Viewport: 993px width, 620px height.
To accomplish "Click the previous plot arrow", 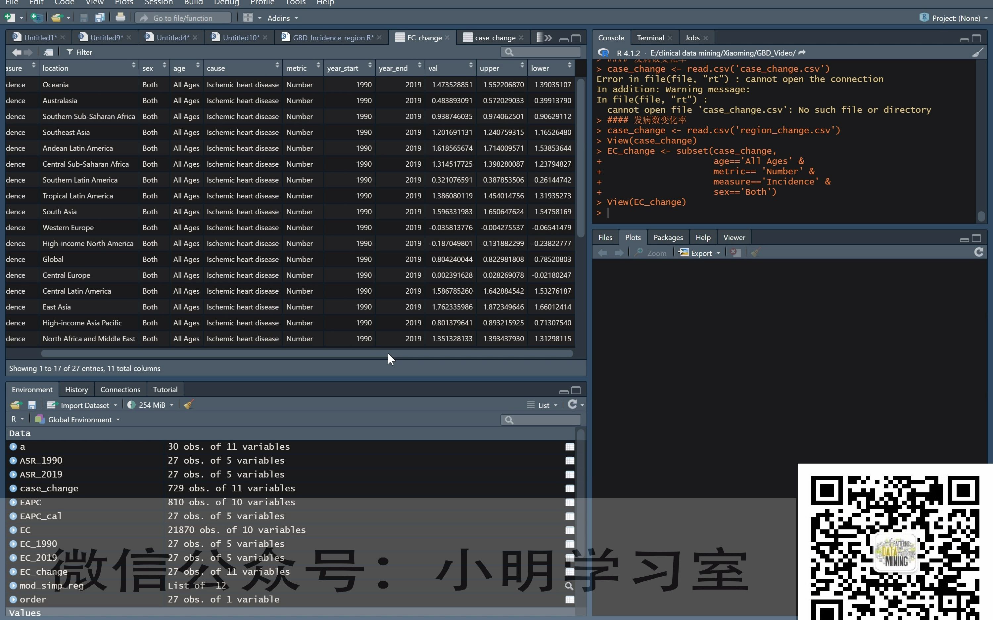I will pos(602,253).
